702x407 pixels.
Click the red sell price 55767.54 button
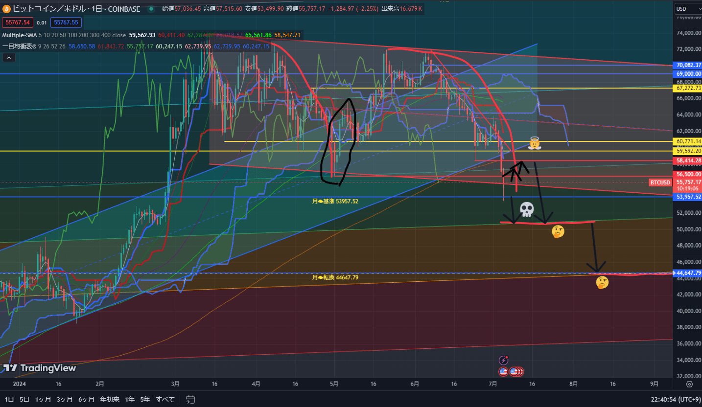point(17,22)
